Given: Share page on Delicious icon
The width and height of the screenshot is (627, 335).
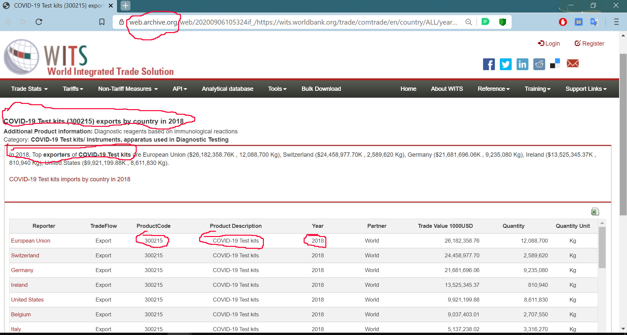Looking at the screenshot, I should [x=555, y=64].
